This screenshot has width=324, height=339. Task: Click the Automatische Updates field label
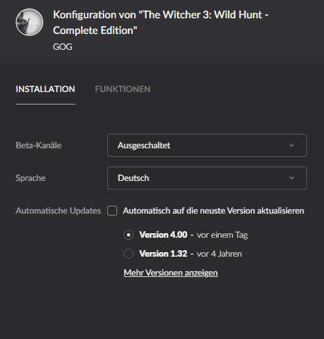click(x=58, y=210)
